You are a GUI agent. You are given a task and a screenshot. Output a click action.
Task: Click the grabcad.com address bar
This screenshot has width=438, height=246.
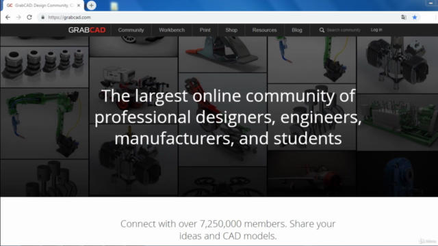pyautogui.click(x=218, y=17)
